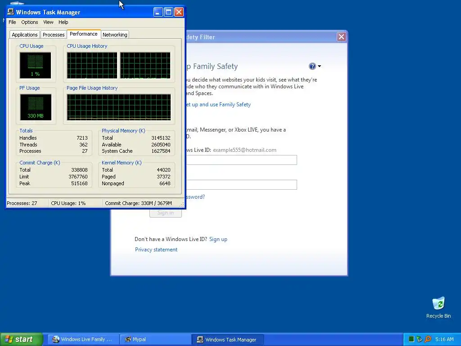461x346 pixels.
Task: Click the Family Safety help question-mark icon
Action: click(312, 66)
